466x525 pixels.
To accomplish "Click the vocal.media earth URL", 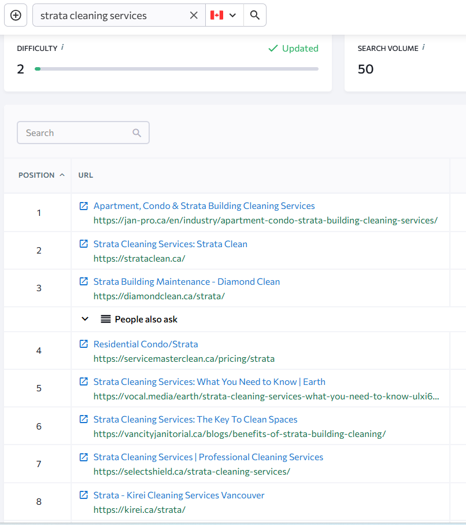I will [x=267, y=396].
